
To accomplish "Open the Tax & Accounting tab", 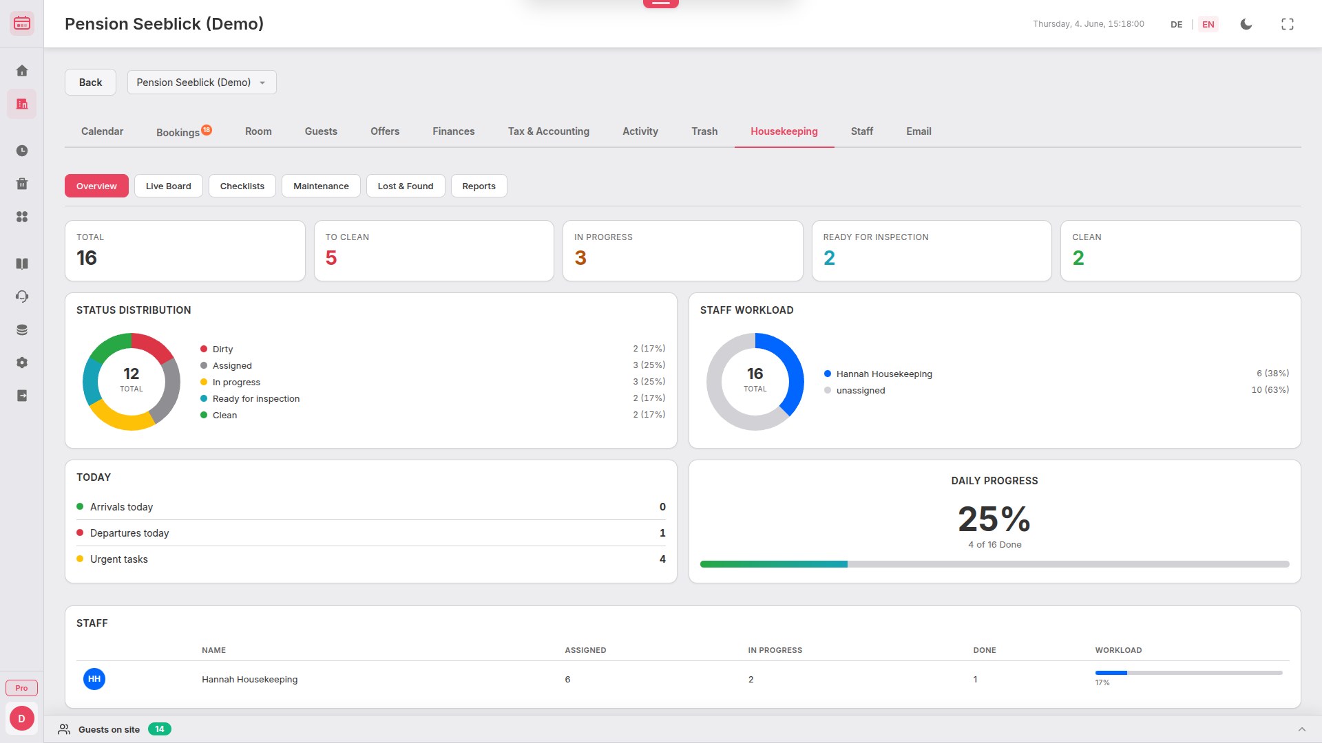I will (x=549, y=131).
